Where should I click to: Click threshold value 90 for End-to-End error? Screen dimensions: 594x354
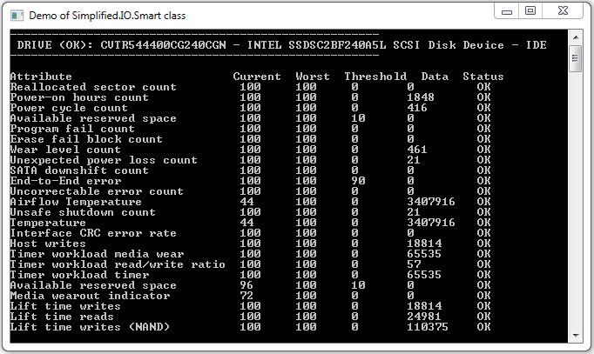358,181
